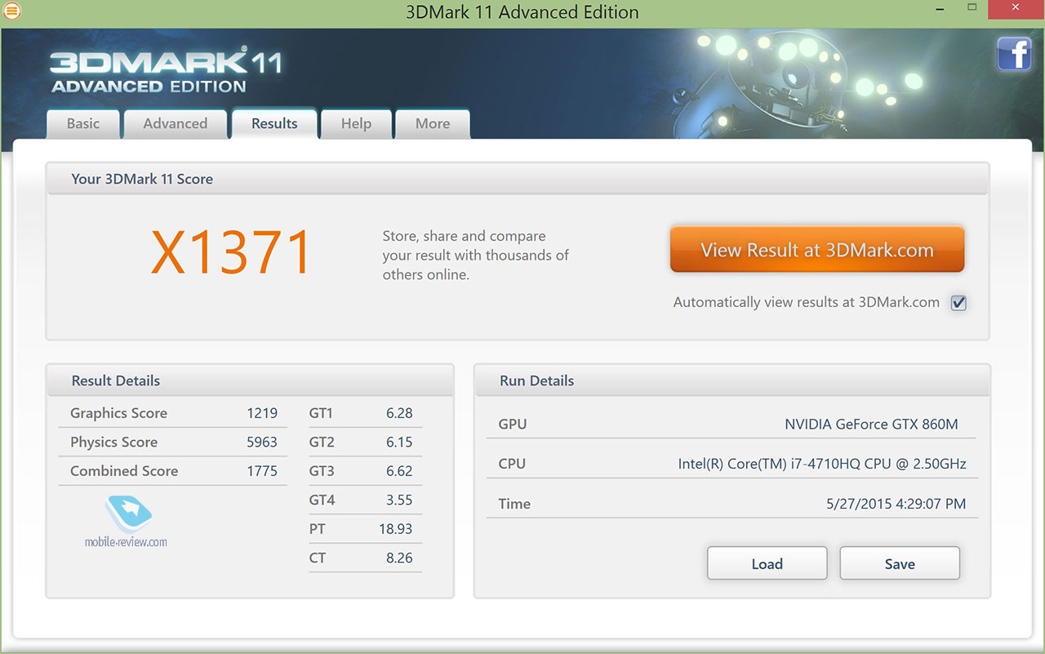Click the Physics Score label
The image size is (1045, 654).
(x=113, y=442)
